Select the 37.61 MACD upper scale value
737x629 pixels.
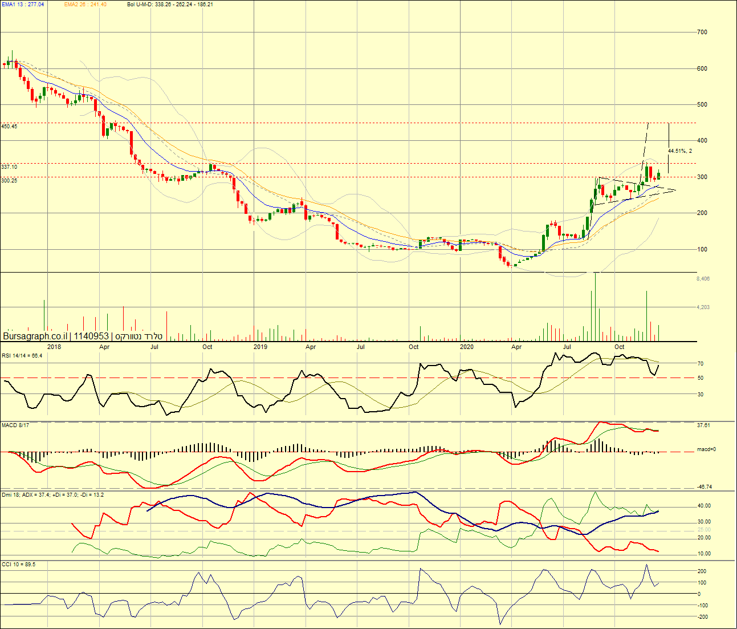[x=703, y=425]
